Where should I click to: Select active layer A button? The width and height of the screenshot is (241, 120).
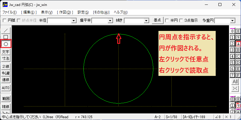point(238,44)
